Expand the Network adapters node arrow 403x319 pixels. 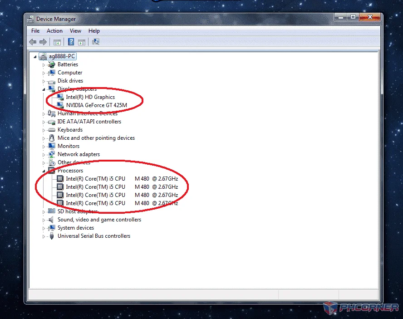(x=44, y=155)
